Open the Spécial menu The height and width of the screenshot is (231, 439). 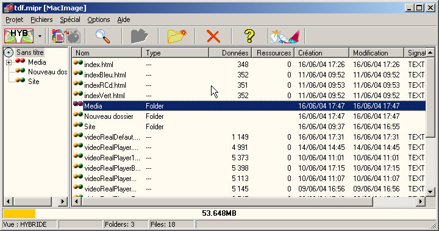coord(70,20)
